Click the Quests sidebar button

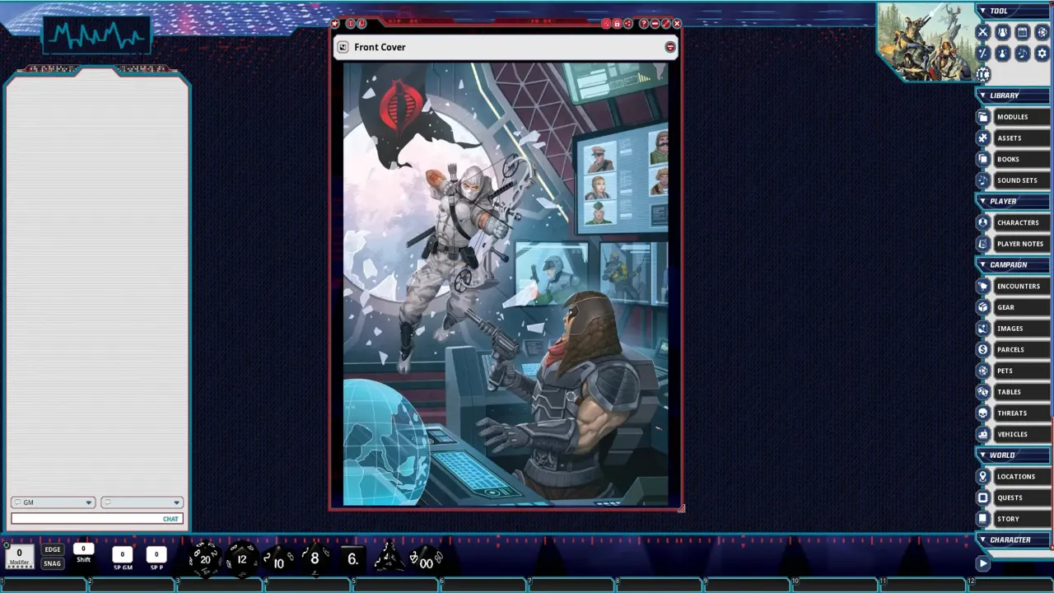coord(1020,497)
